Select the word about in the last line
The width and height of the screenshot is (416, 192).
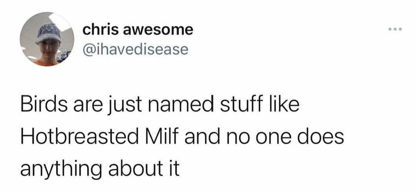pyautogui.click(x=135, y=169)
